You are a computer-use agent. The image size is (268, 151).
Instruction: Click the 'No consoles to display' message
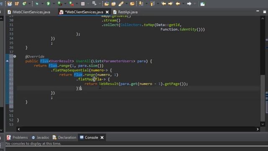(x=33, y=143)
